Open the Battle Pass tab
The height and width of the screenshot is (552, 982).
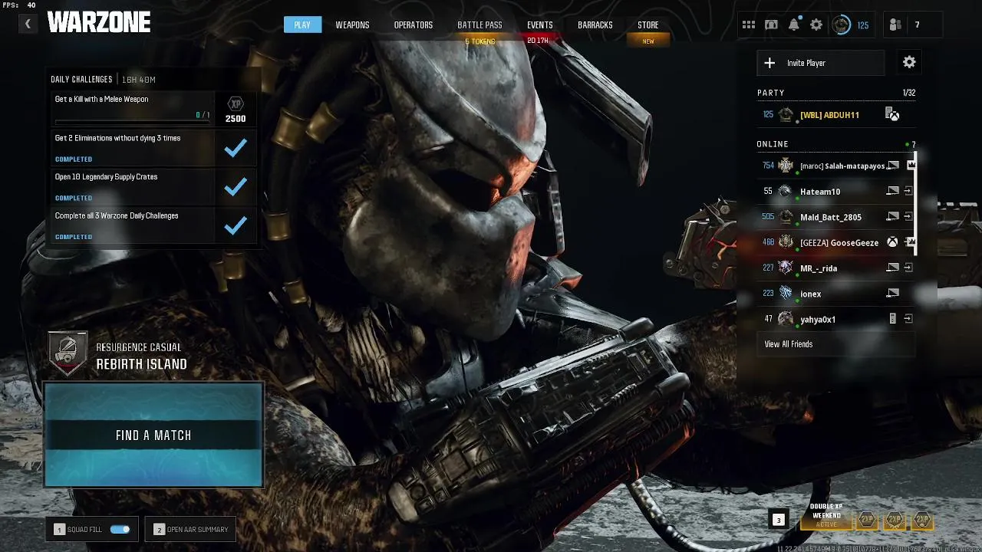[x=479, y=25]
